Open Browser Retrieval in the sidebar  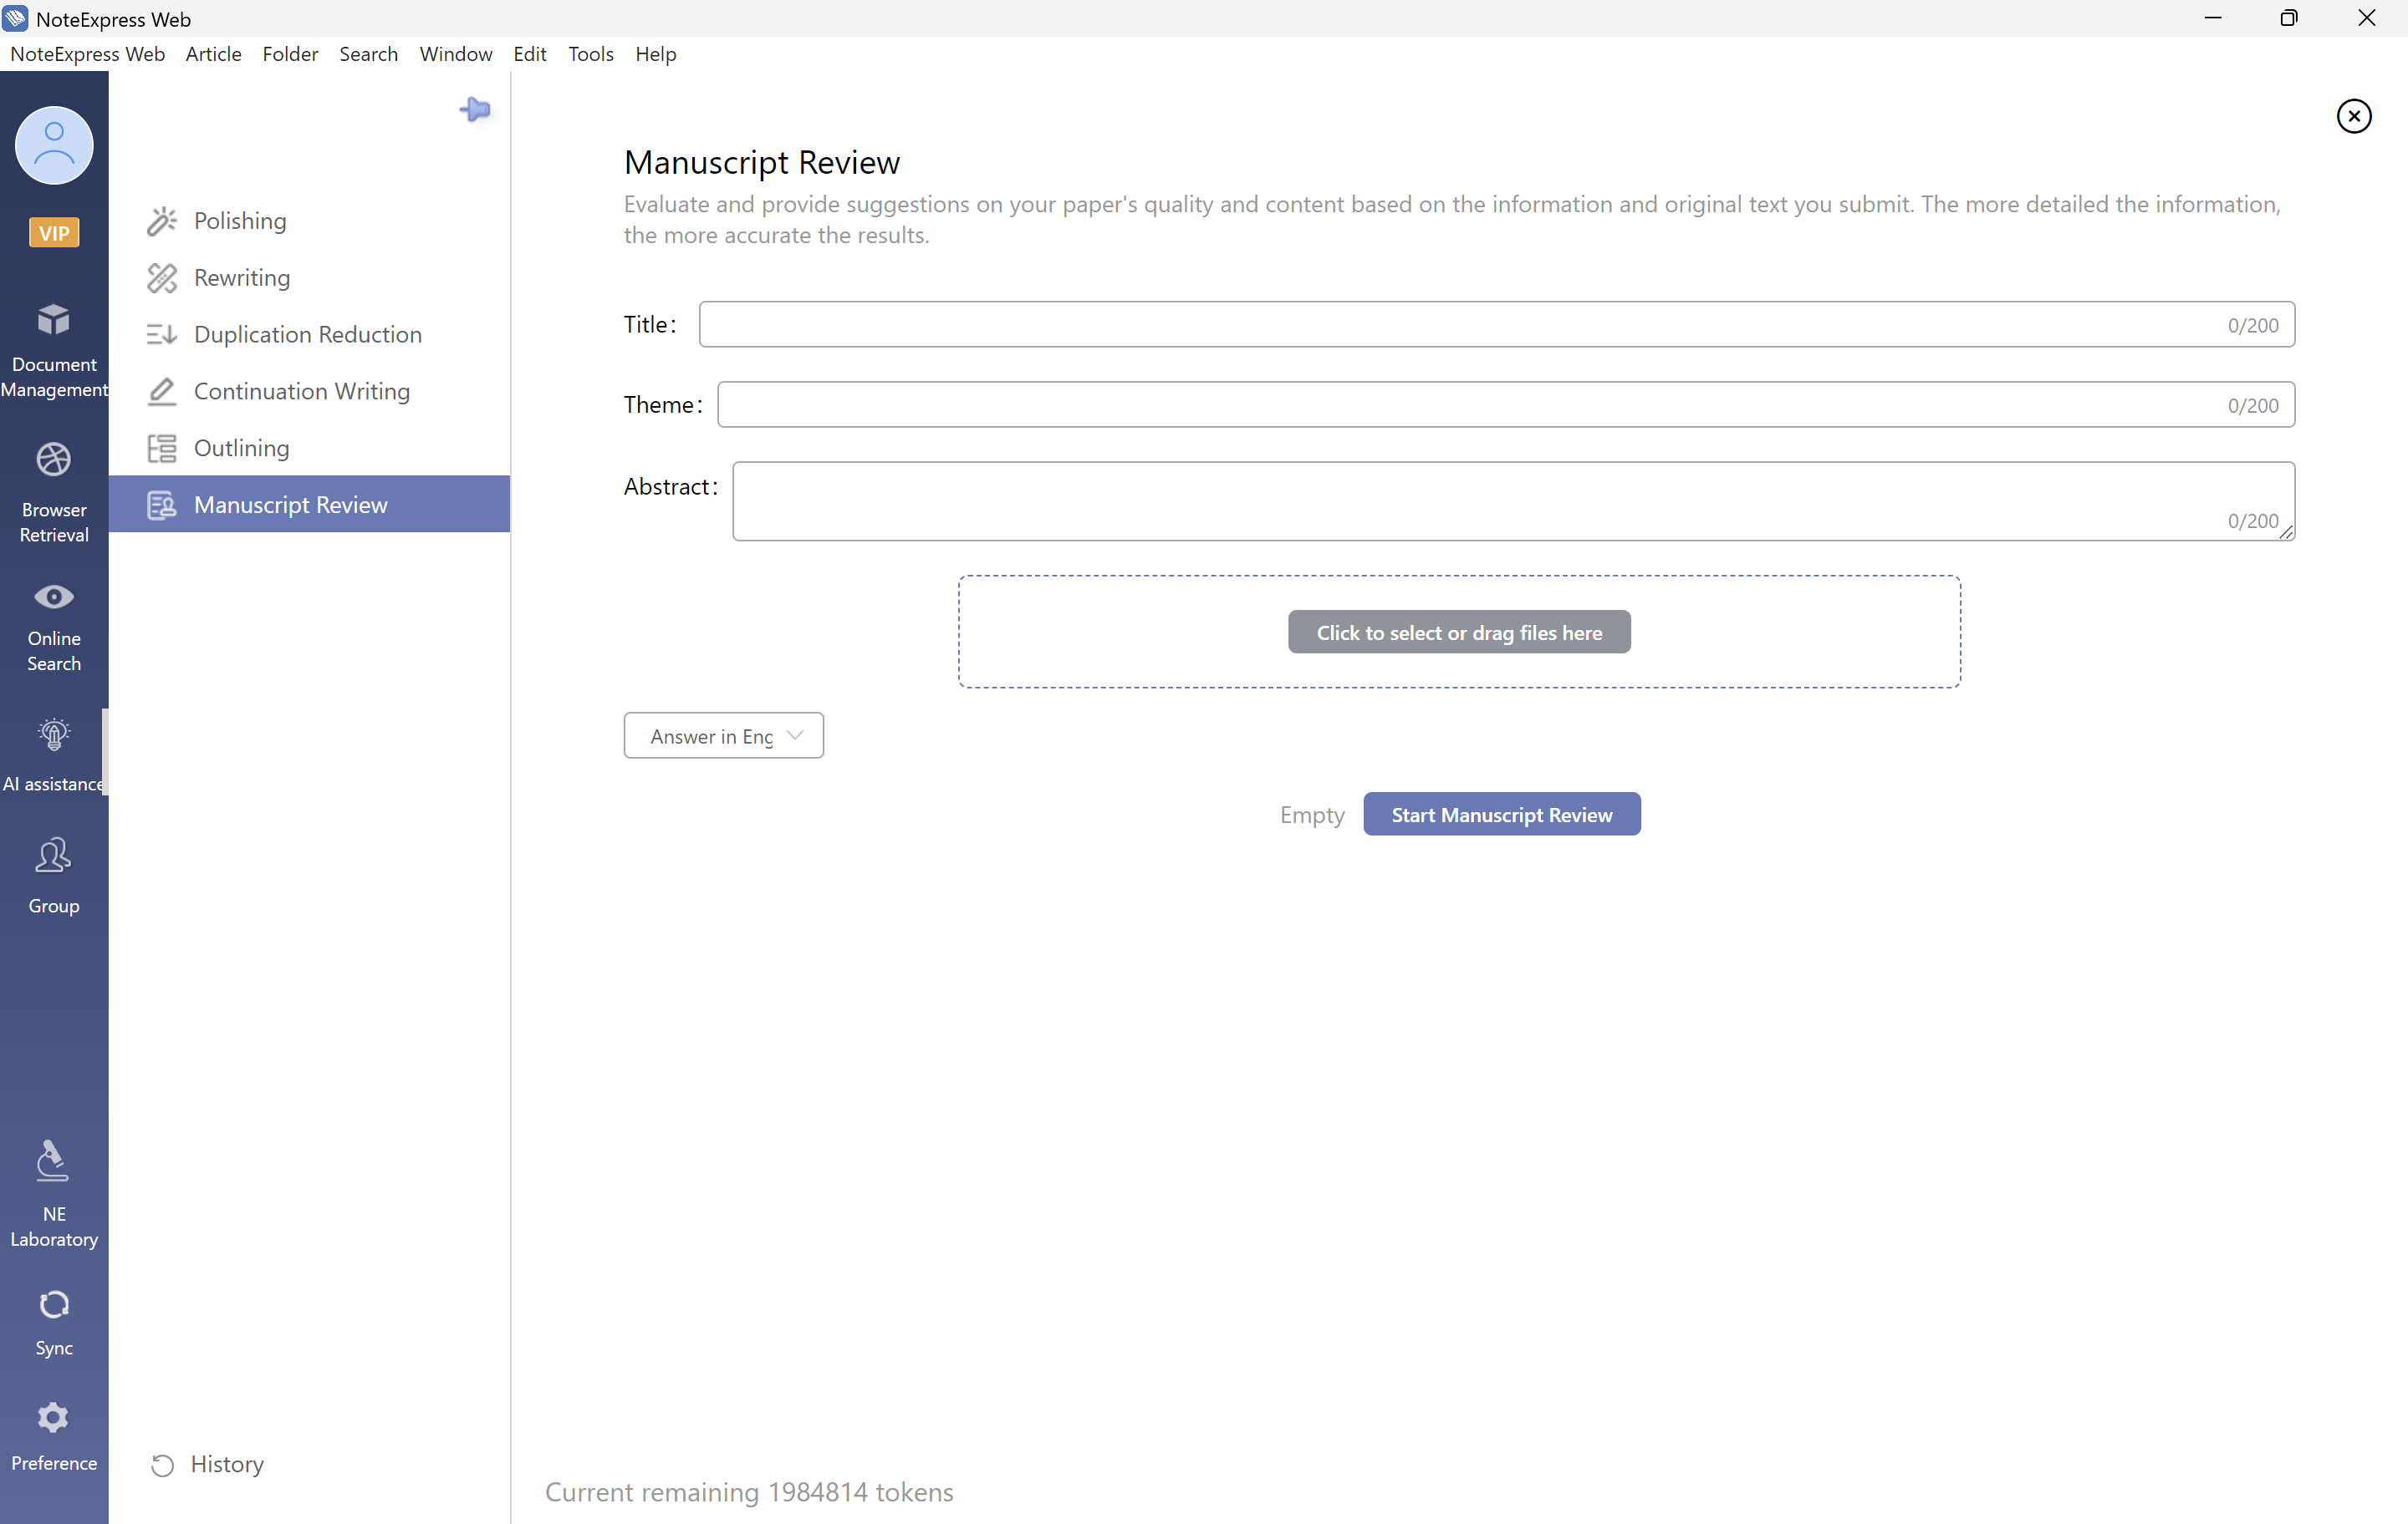(x=54, y=493)
